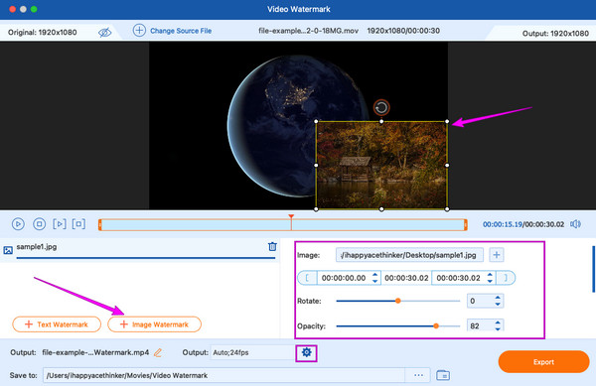Click the Save to path field

click(223, 375)
